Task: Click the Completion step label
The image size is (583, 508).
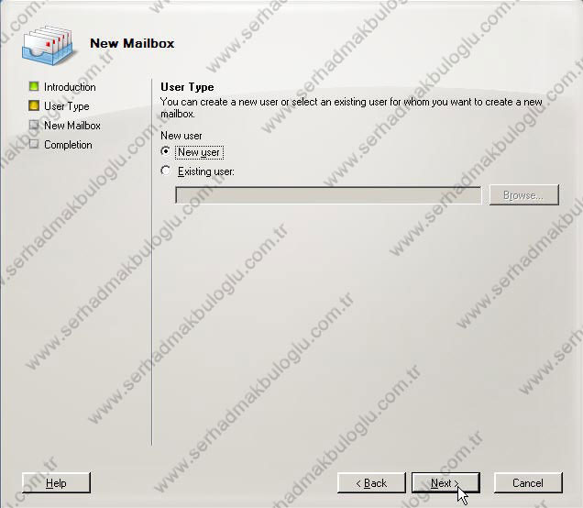Action: [x=68, y=145]
